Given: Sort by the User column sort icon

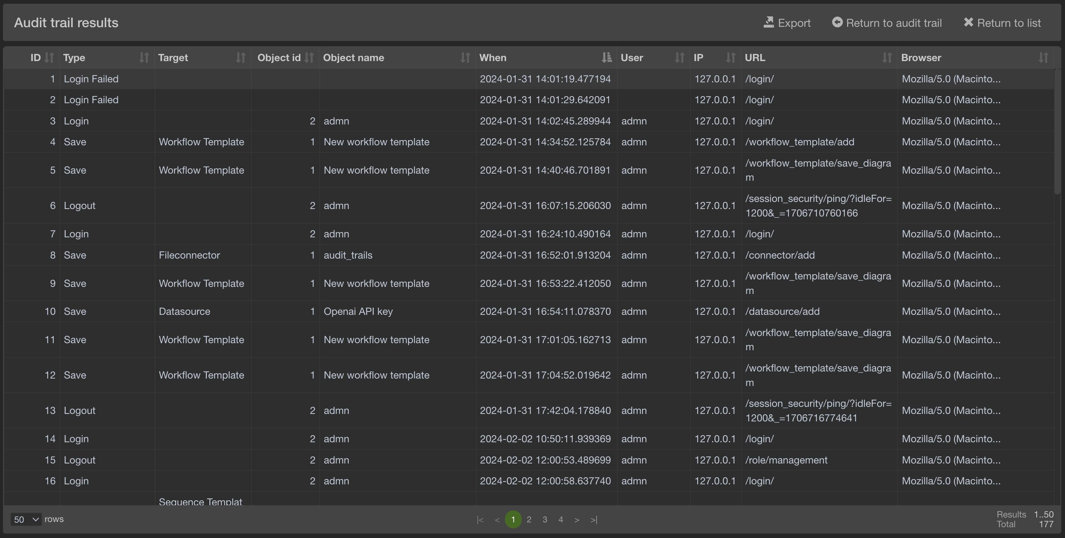Looking at the screenshot, I should pos(680,57).
